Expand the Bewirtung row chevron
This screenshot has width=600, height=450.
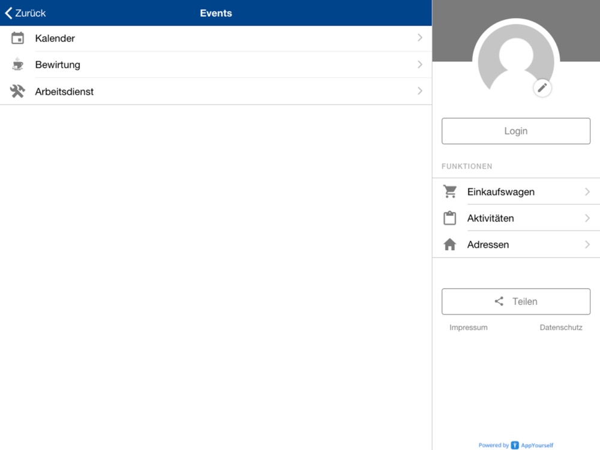point(420,64)
